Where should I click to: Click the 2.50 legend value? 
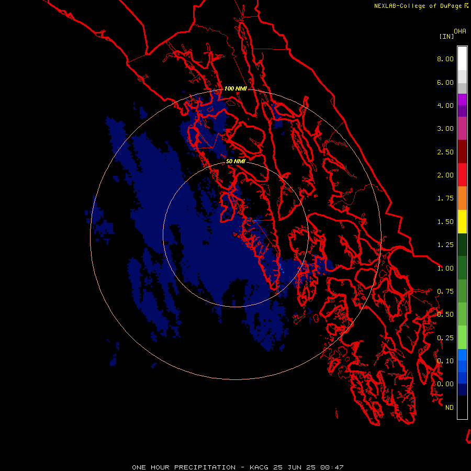tap(445, 152)
